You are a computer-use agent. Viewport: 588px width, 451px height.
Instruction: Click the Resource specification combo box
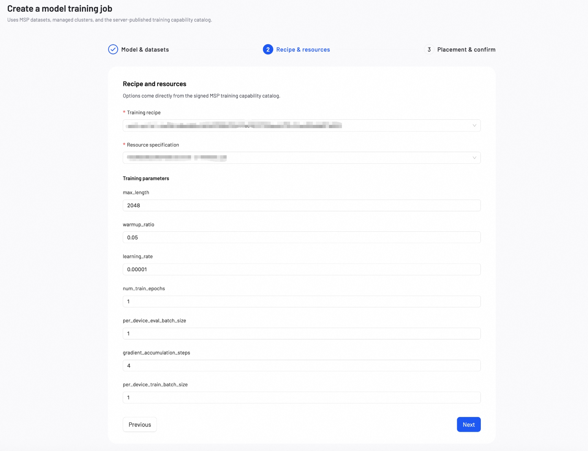pyautogui.click(x=301, y=158)
